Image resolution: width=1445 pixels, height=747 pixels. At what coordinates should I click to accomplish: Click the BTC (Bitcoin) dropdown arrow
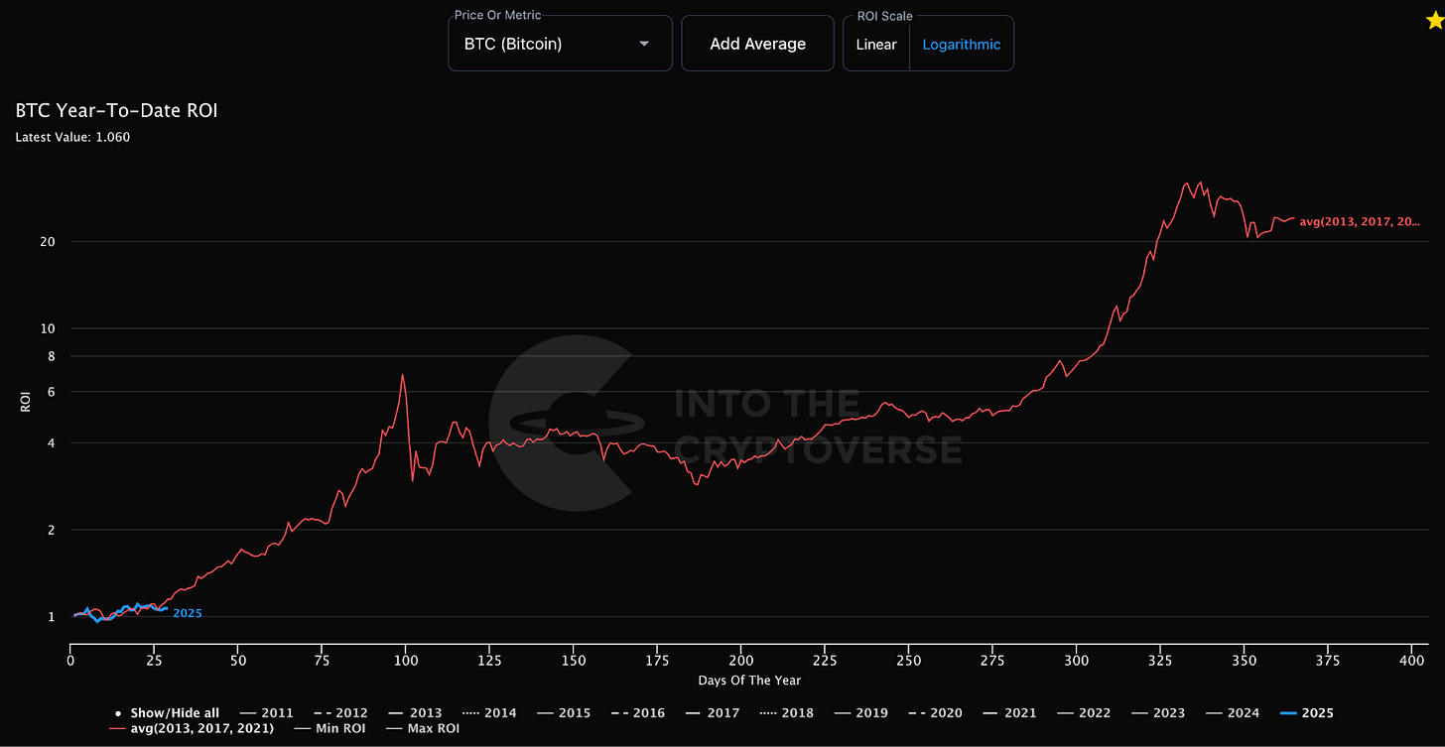coord(644,44)
